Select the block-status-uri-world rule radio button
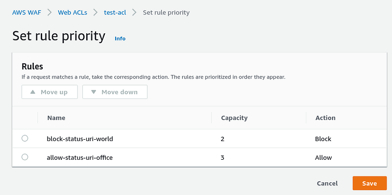Screen dimensions: 392x195 point(25,138)
